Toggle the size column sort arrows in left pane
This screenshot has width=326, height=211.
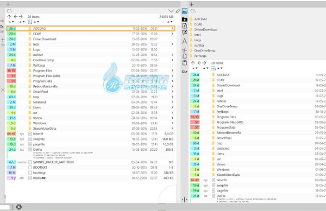click(x=170, y=22)
